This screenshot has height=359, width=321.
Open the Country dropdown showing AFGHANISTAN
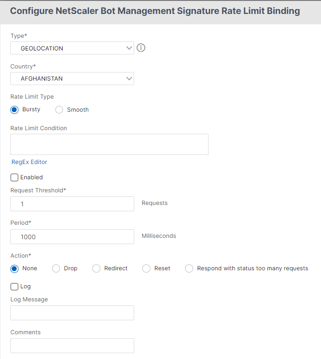[x=72, y=78]
